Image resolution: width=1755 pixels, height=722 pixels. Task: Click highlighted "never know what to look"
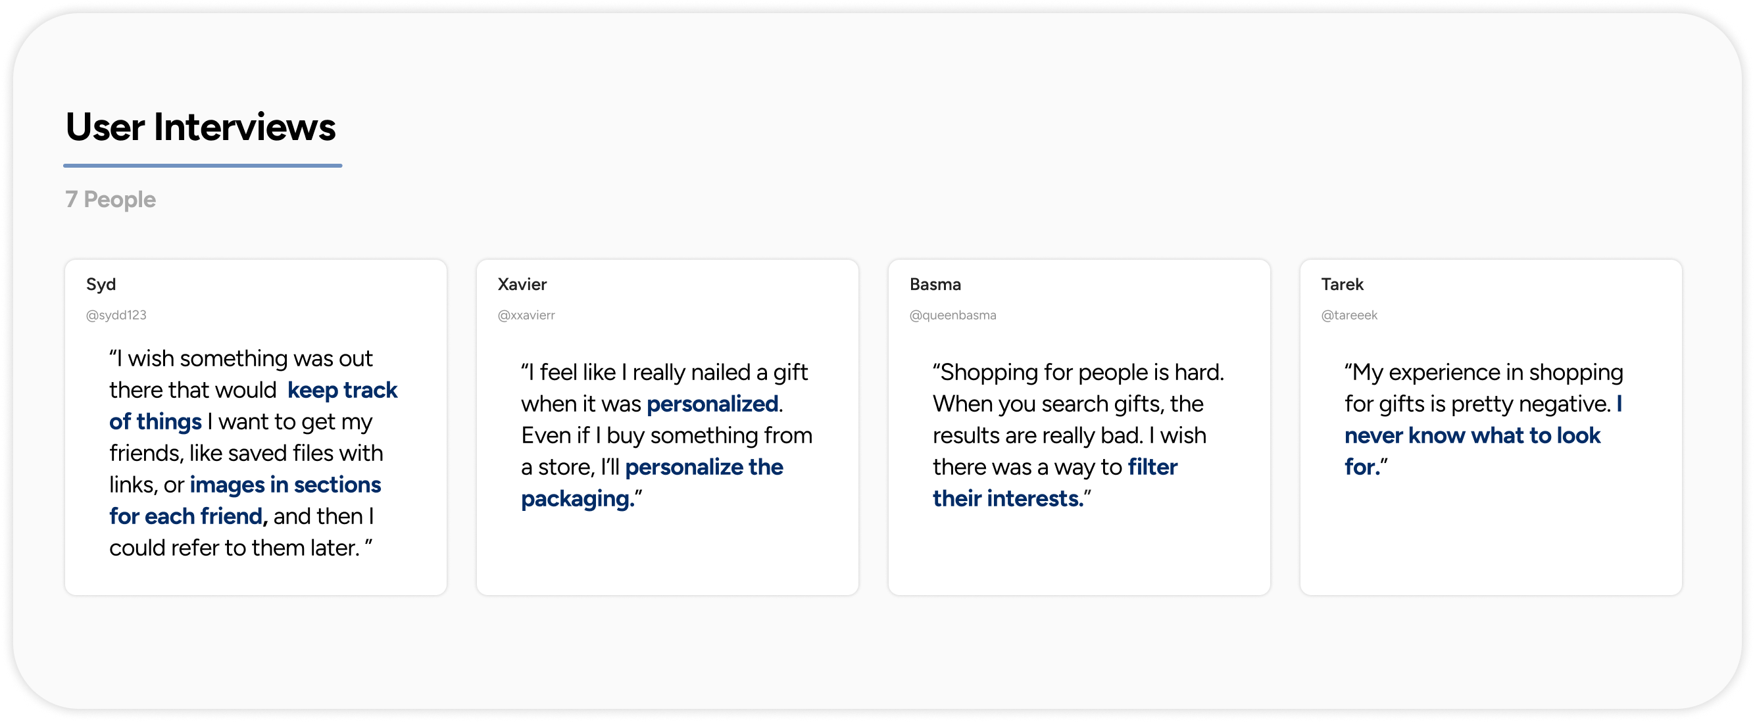pos(1471,436)
